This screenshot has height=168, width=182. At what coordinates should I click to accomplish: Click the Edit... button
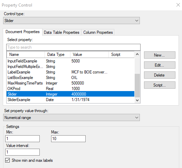click(160, 65)
